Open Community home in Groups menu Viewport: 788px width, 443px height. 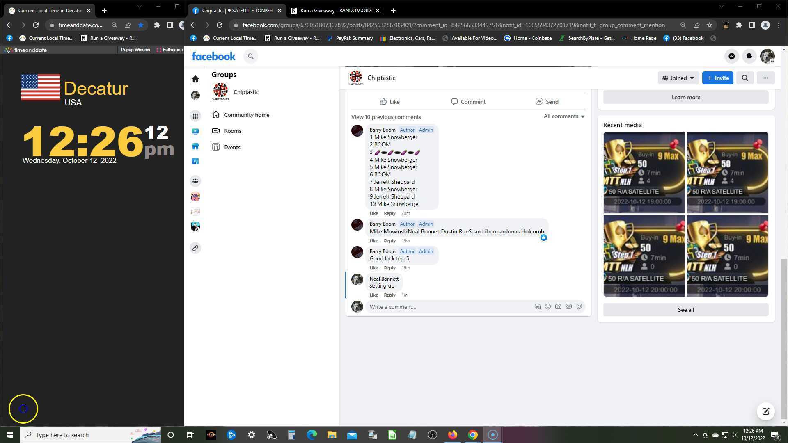(x=246, y=115)
